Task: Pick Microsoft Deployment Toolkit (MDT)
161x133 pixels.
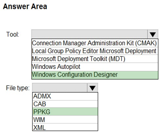Action: pyautogui.click(x=95, y=59)
